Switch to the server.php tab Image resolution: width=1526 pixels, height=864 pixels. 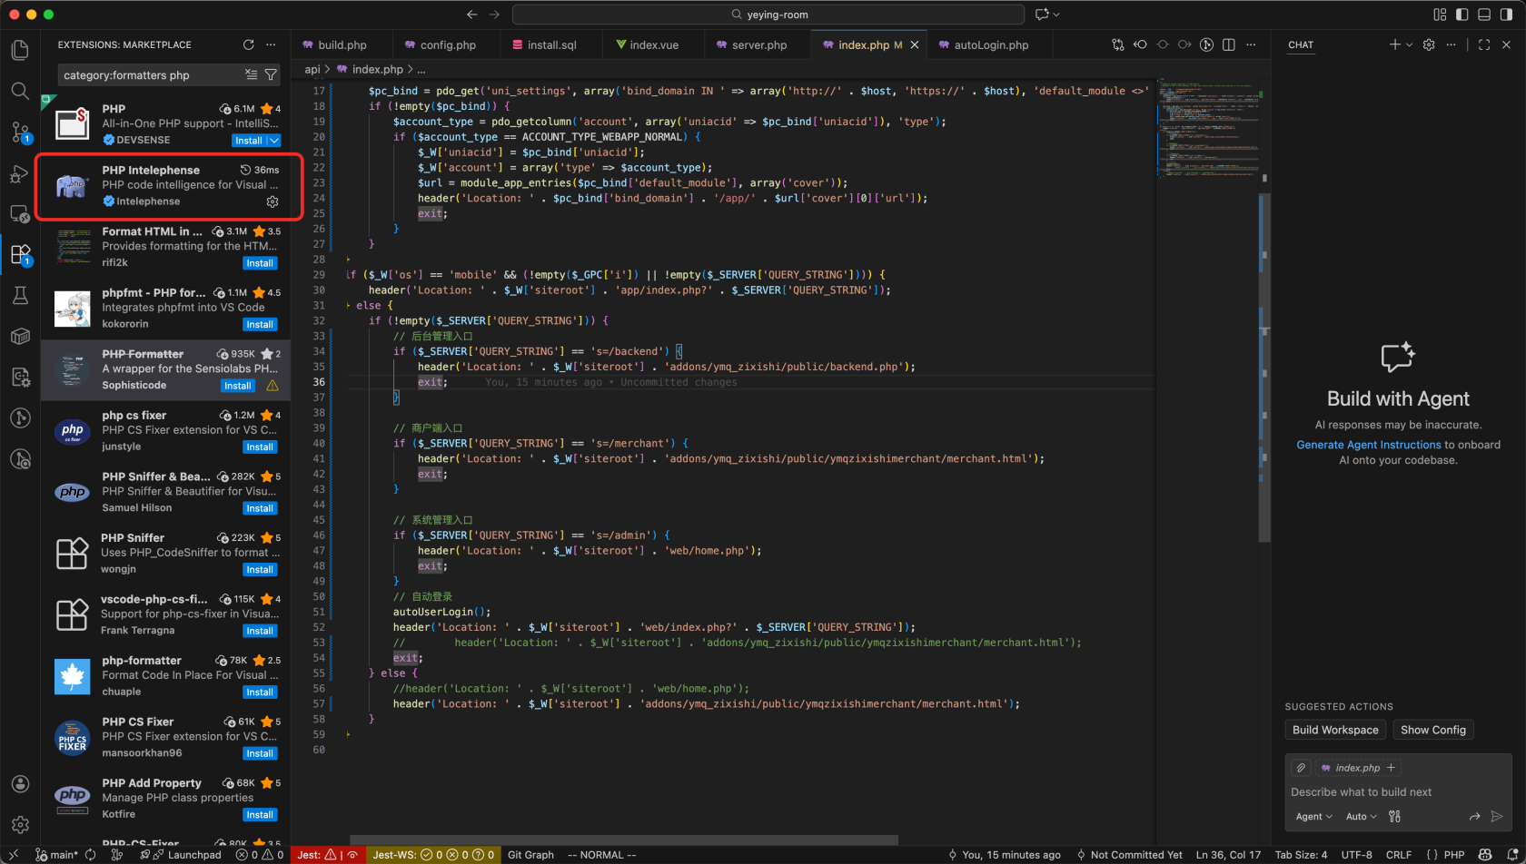click(x=758, y=44)
